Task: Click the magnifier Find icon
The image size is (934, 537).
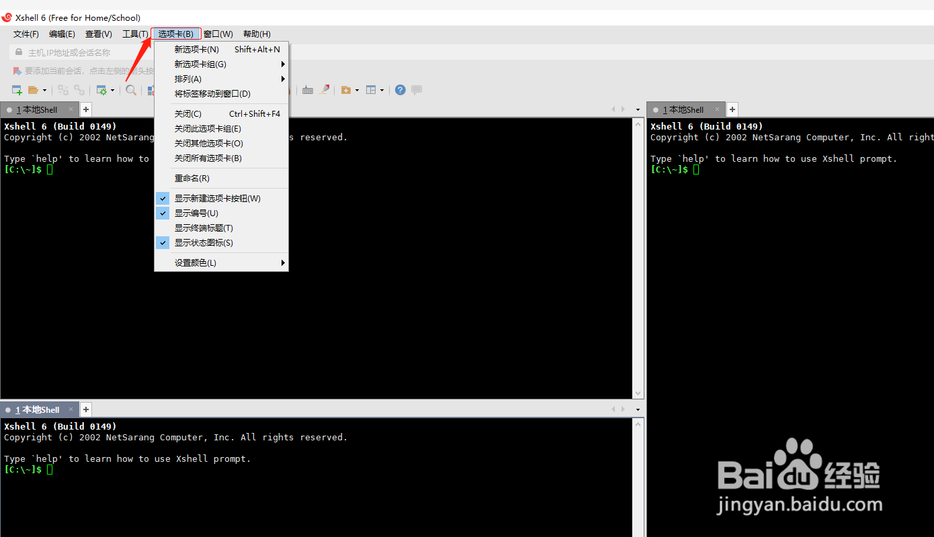Action: 131,90
